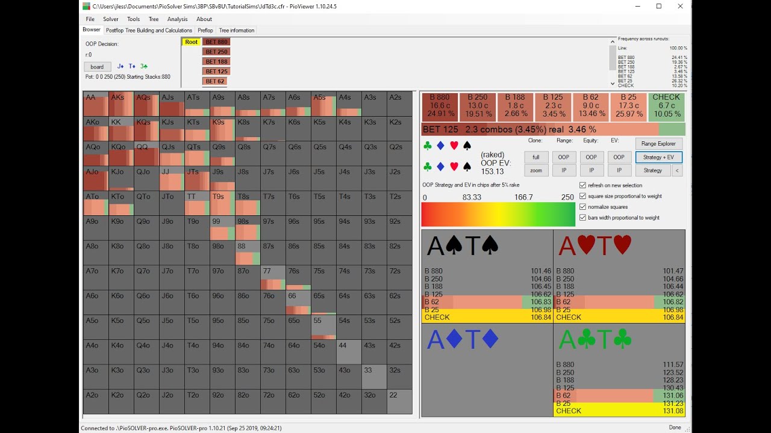Switch to Postflop Tree Building and Calculations tab
This screenshot has height=433, width=771.
(149, 30)
